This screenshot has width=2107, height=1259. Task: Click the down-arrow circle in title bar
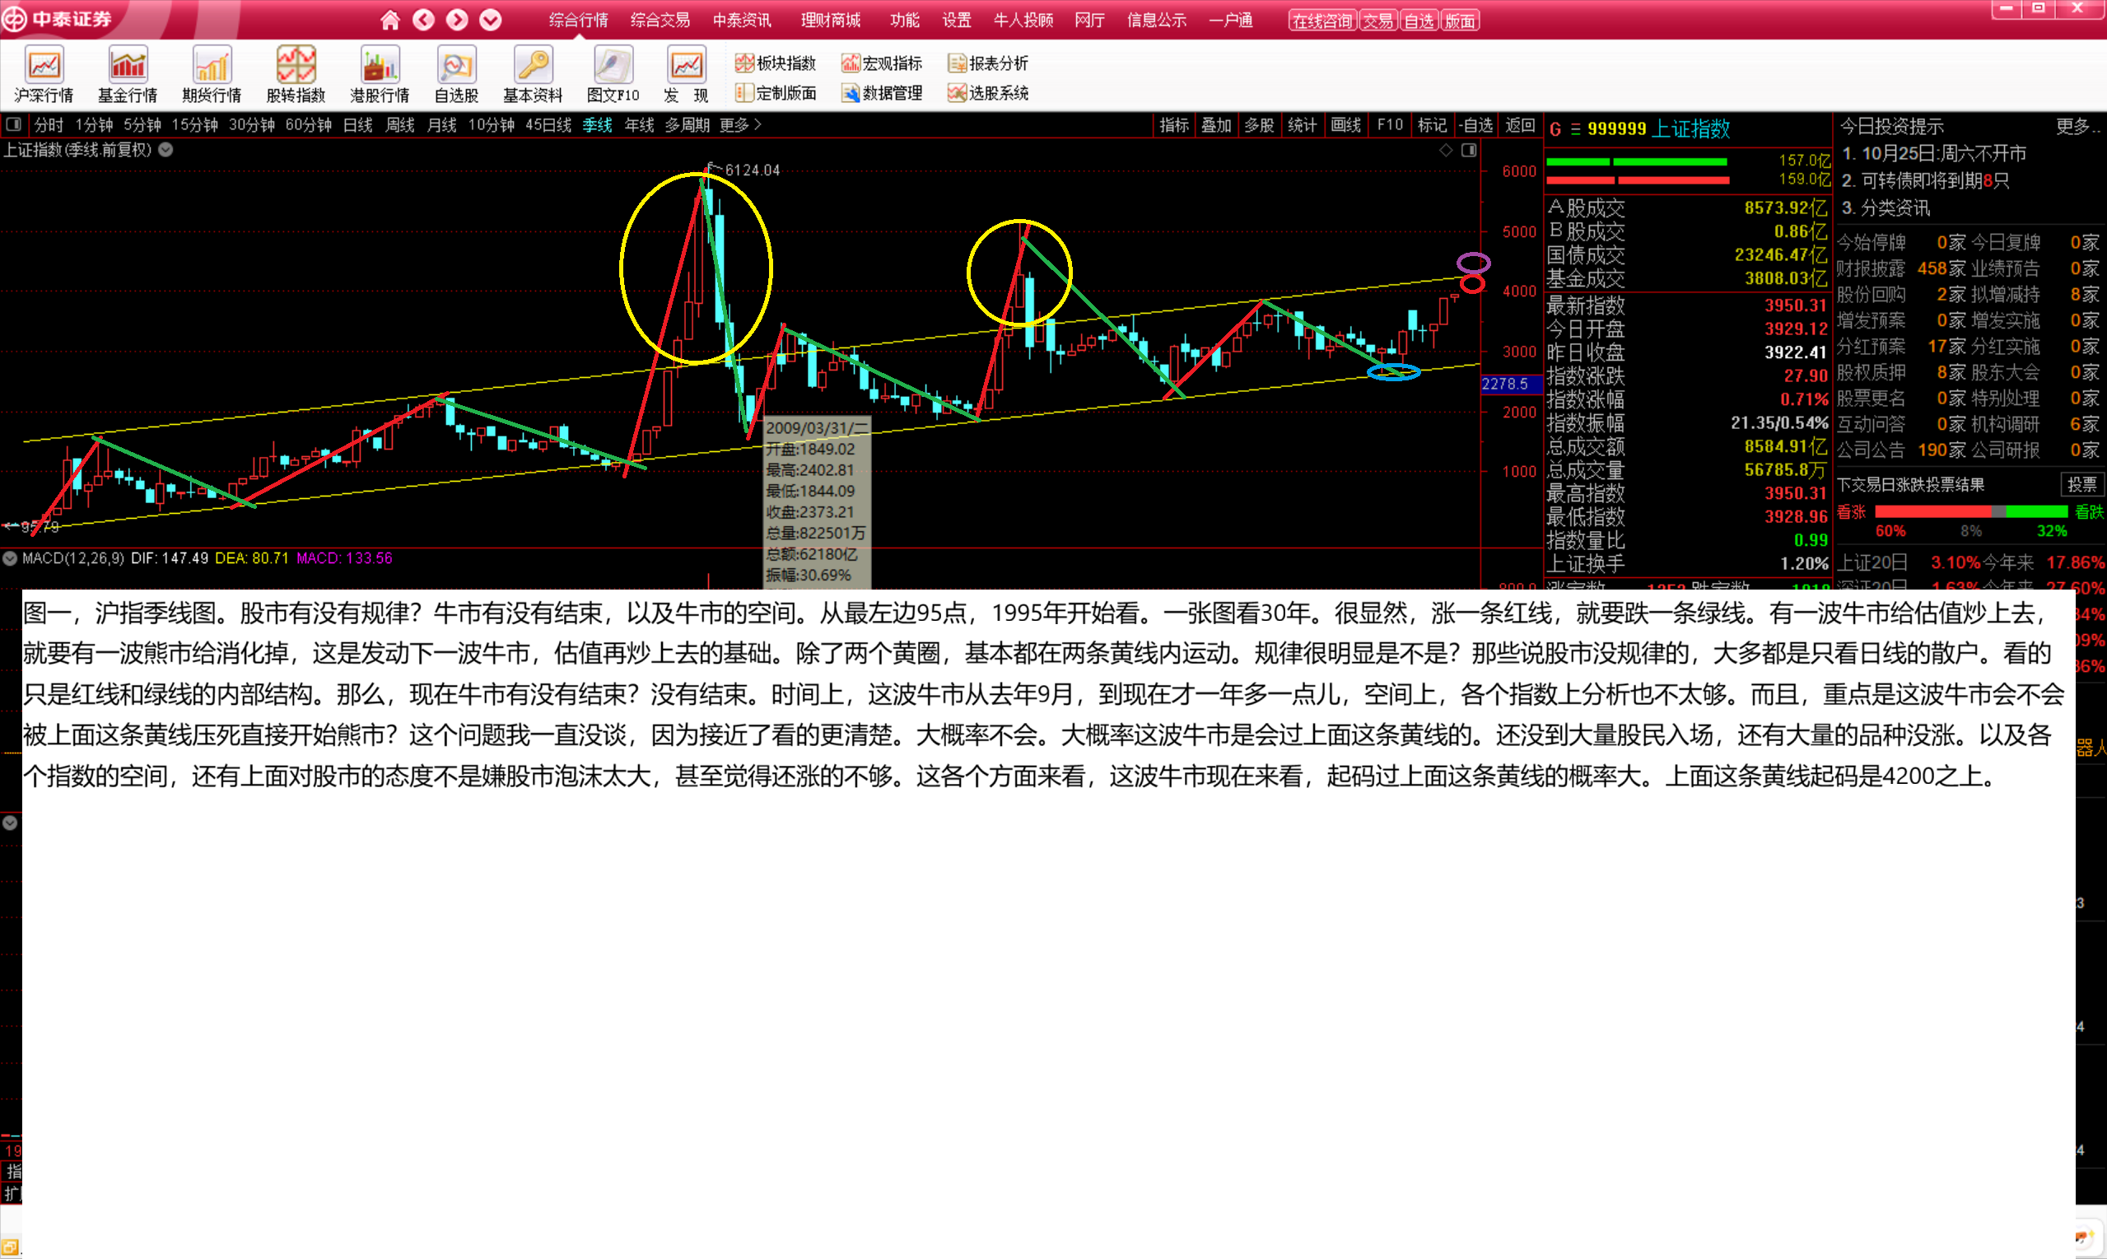pyautogui.click(x=490, y=20)
